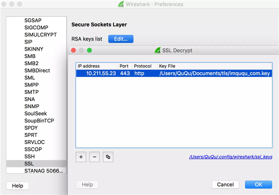This screenshot has width=279, height=195.
Task: Cancel the SSL Decrypt dialog
Action: pyautogui.click(x=225, y=185)
